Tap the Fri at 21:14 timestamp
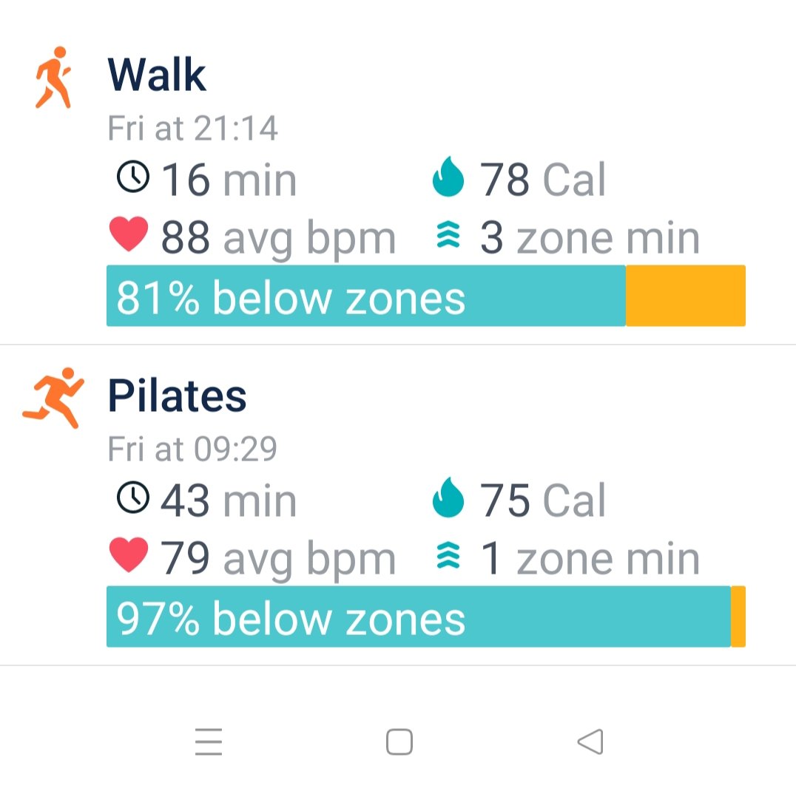796x791 pixels. [x=192, y=129]
